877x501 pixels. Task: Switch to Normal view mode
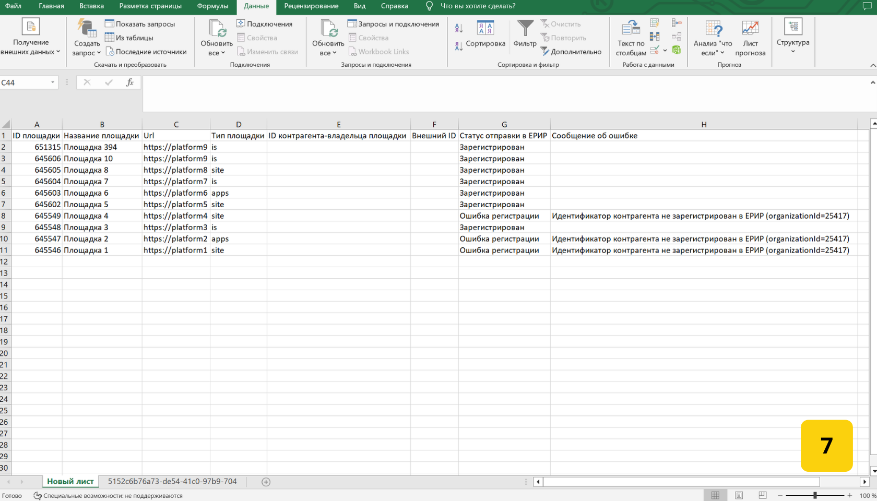pos(715,495)
